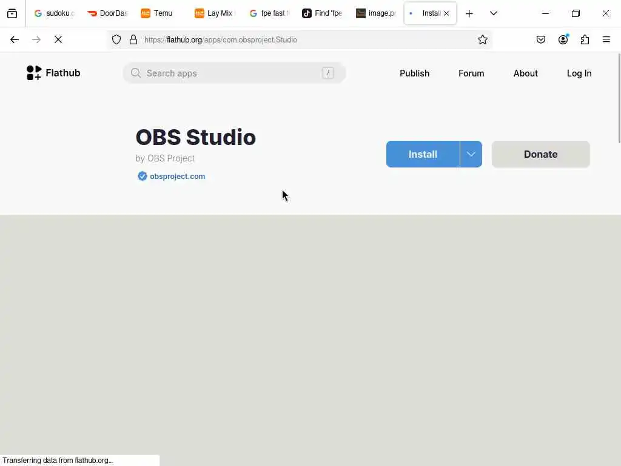The height and width of the screenshot is (466, 621).
Task: Go back to previous page
Action: pyautogui.click(x=15, y=39)
